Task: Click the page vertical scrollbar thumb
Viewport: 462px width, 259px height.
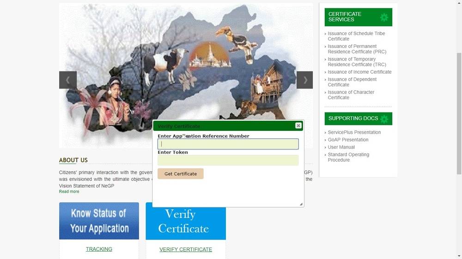Action: 459,113
